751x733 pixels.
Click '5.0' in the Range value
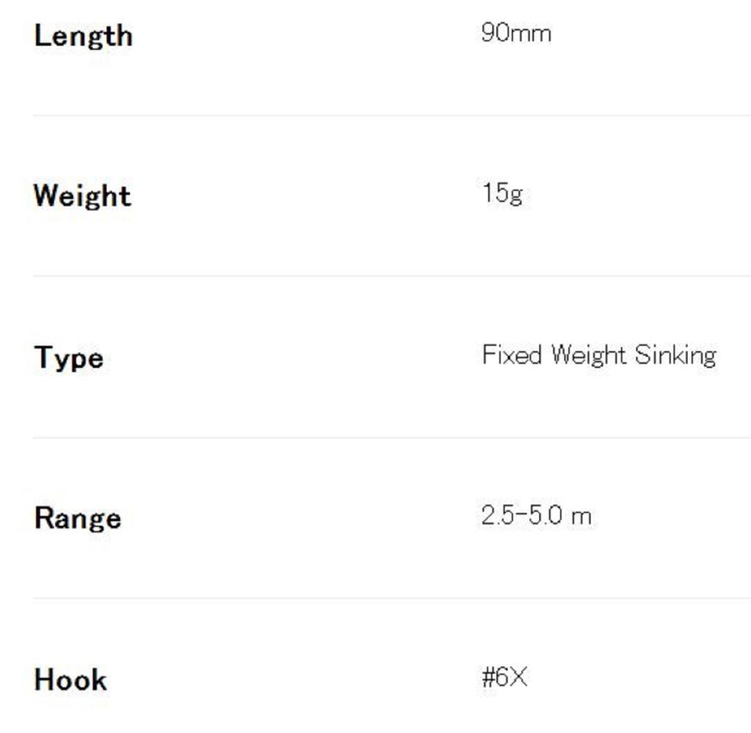(x=546, y=516)
